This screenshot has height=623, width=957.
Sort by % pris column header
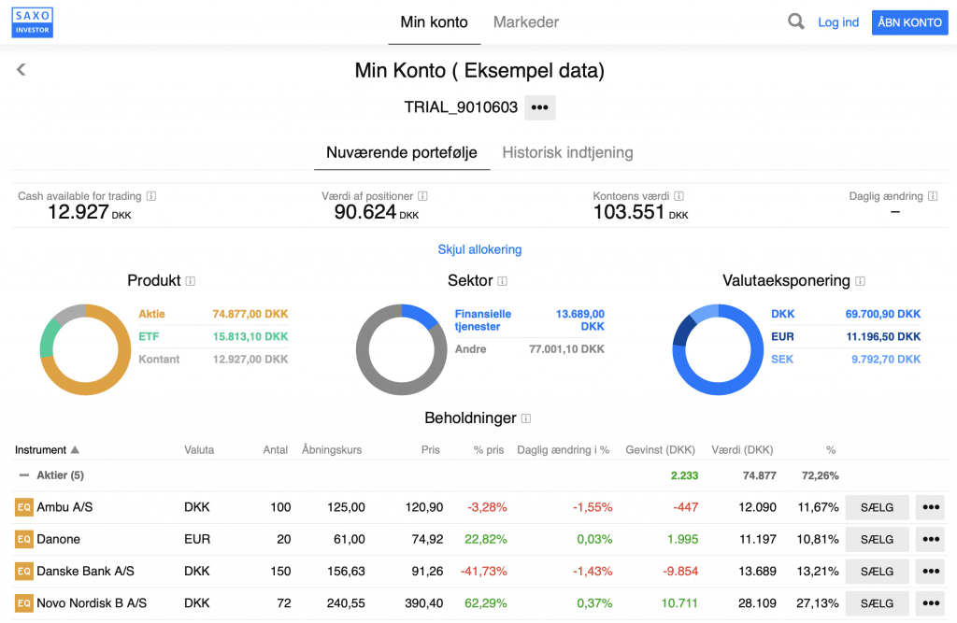tap(489, 449)
